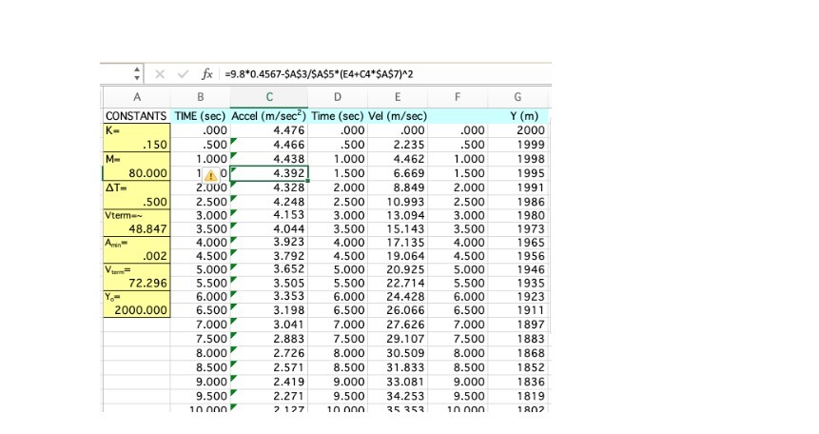Select the .150 constant cell

coord(137,145)
